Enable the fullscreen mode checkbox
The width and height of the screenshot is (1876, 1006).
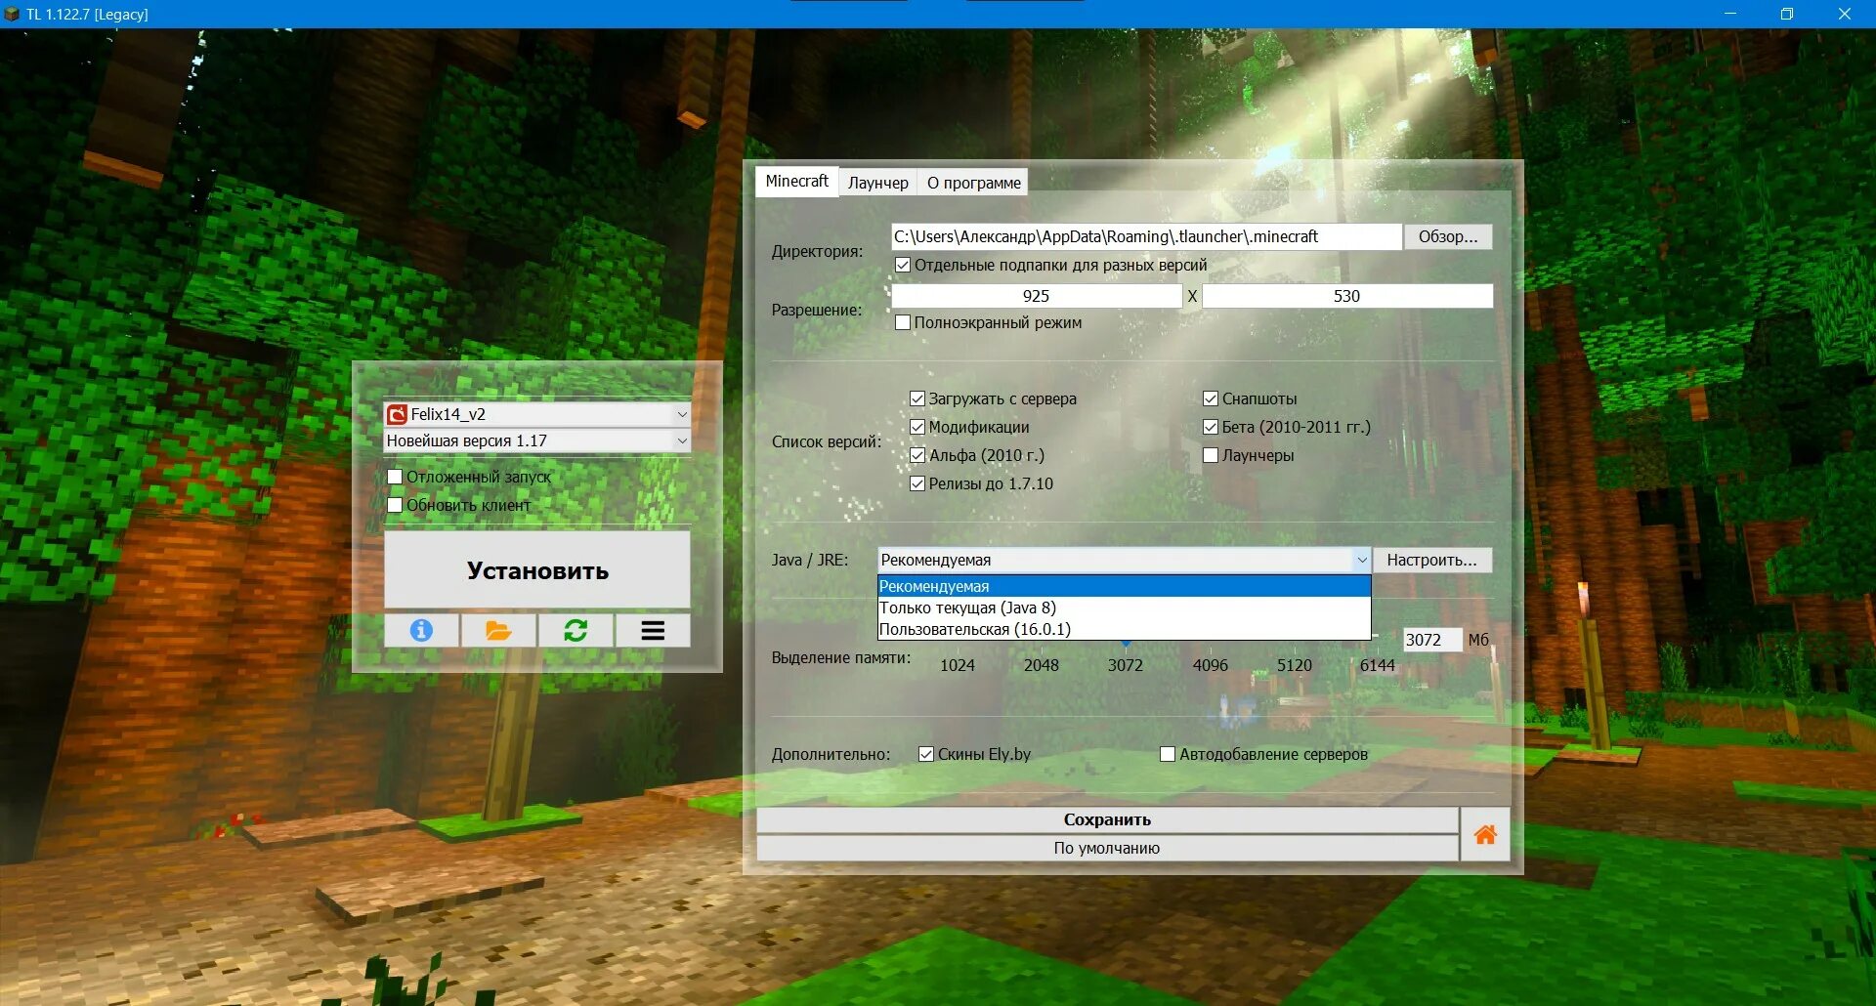[x=903, y=322]
